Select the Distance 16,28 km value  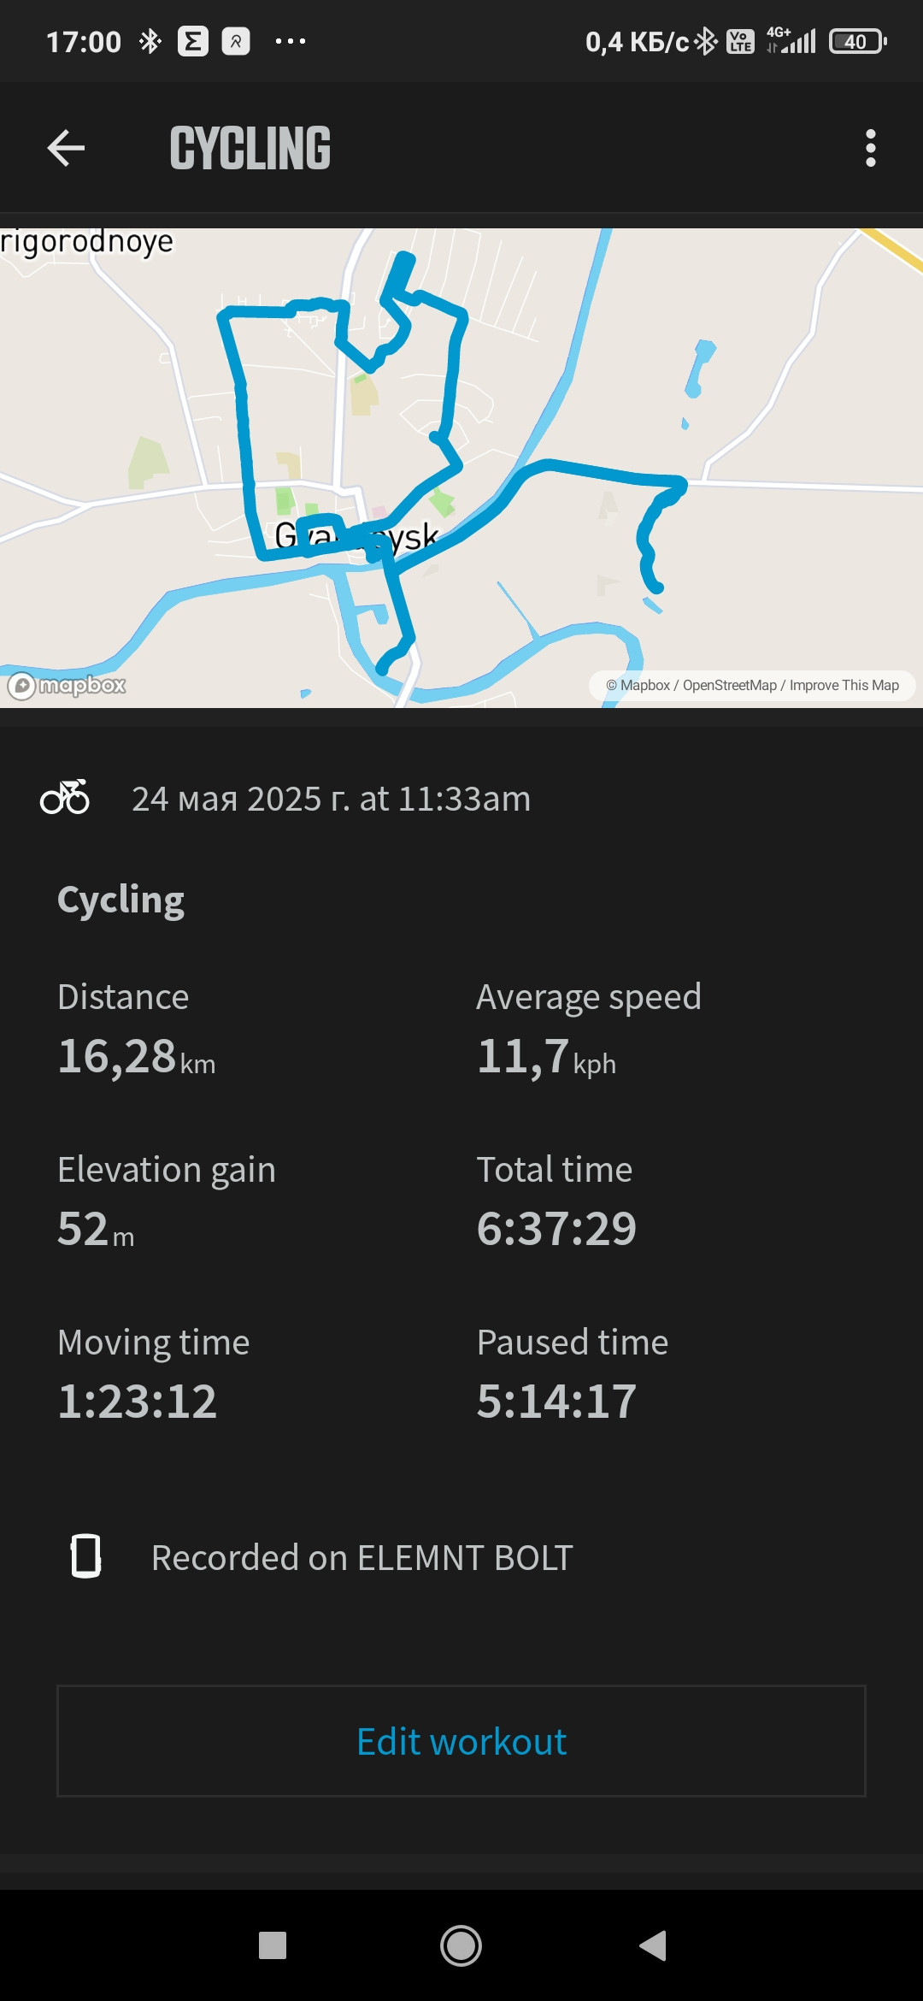pyautogui.click(x=136, y=1056)
